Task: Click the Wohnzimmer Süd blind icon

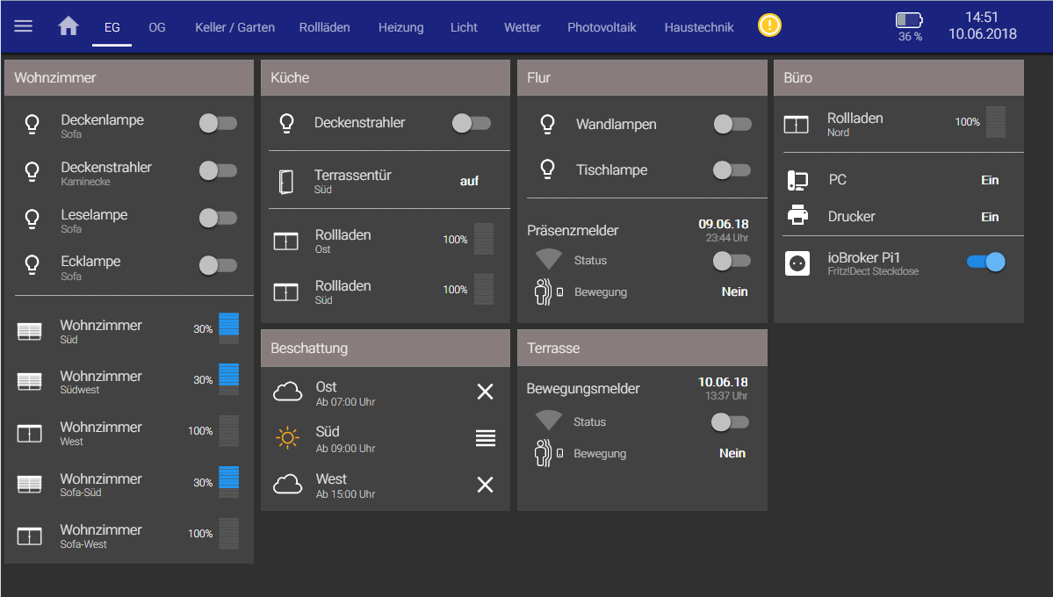Action: tap(30, 331)
